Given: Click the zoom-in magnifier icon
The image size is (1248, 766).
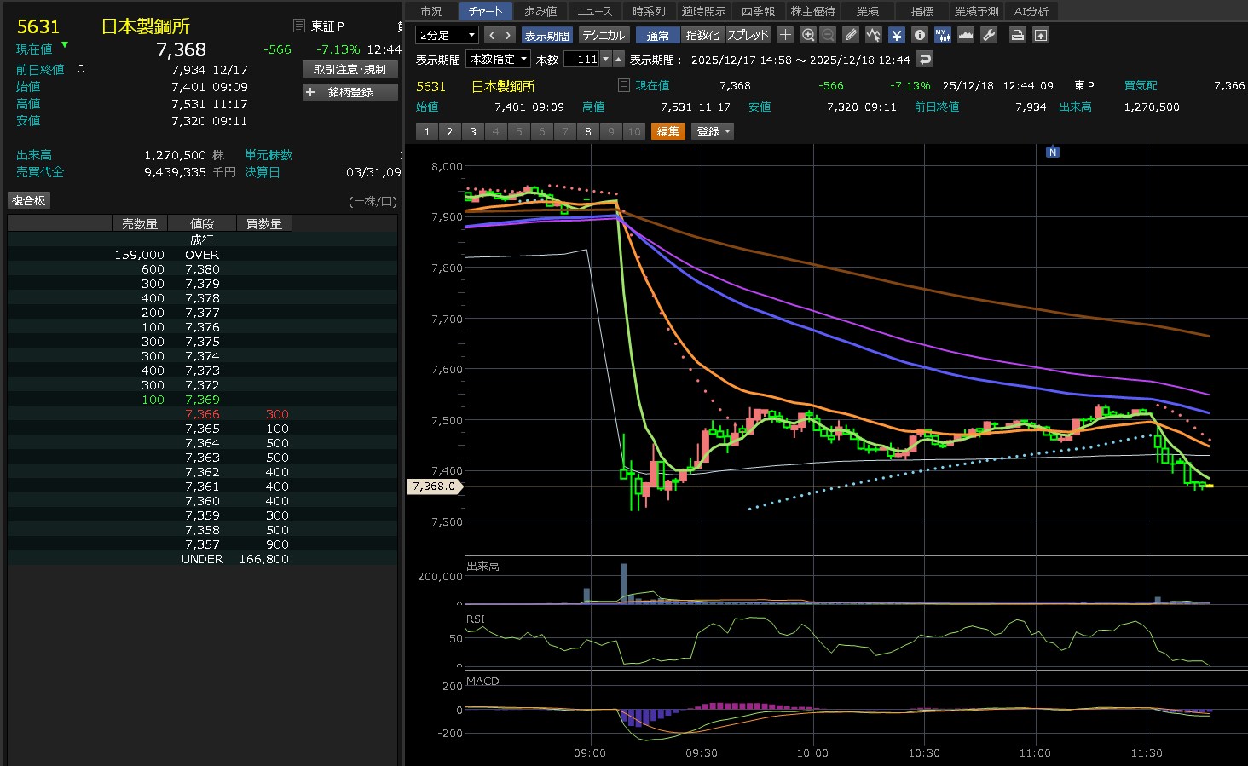Looking at the screenshot, I should click(808, 35).
